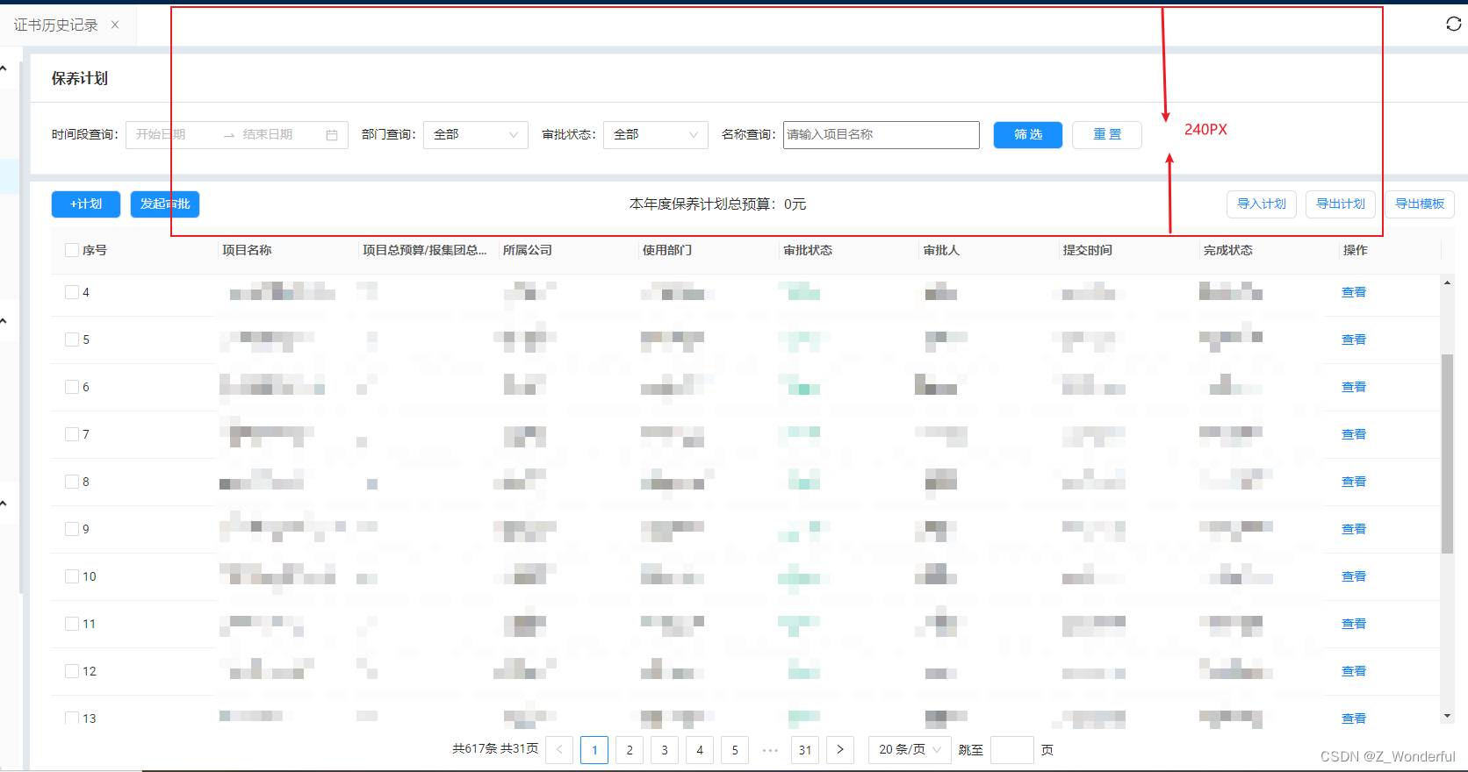Open the 审批状态 dropdown
This screenshot has height=772, width=1468.
[x=656, y=134]
